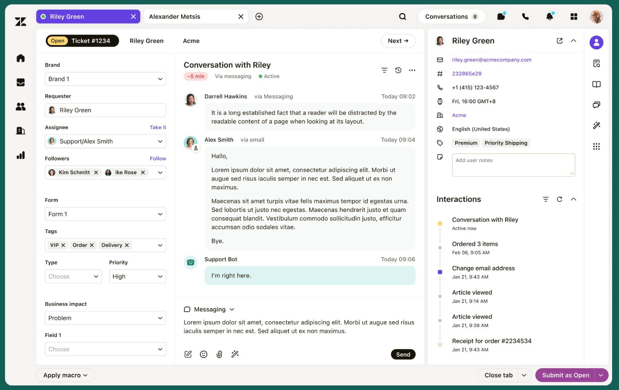Open the Assignee Support/Alex Smith dropdown
The height and width of the screenshot is (390, 619).
click(106, 141)
